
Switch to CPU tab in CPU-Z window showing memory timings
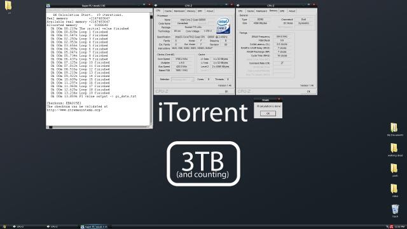240,11
